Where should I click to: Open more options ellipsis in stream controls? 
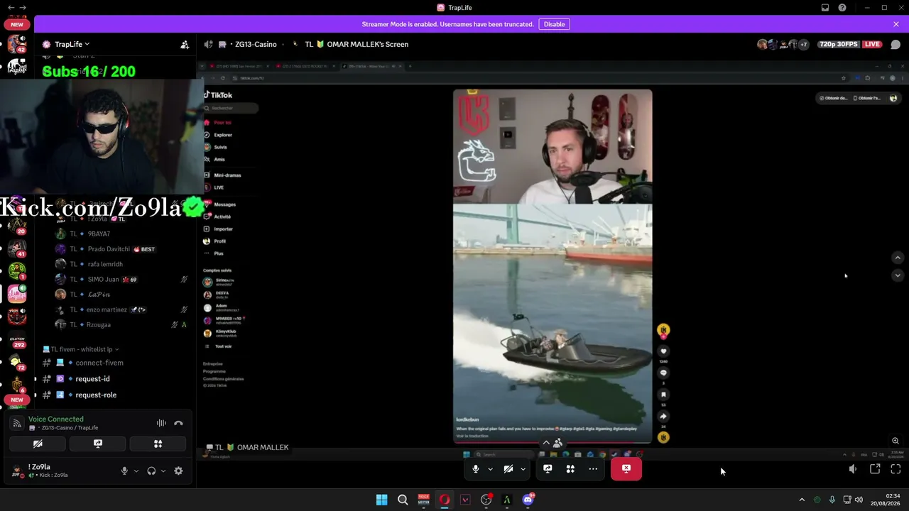[593, 468]
